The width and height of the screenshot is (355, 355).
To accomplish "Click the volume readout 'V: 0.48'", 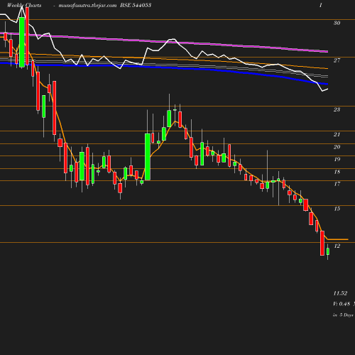I will (342, 304).
